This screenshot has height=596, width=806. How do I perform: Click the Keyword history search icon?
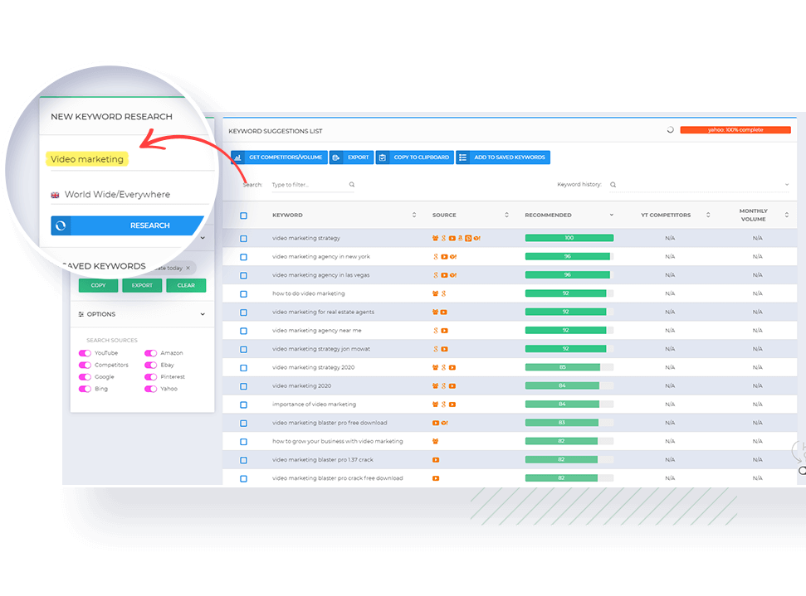tap(613, 185)
